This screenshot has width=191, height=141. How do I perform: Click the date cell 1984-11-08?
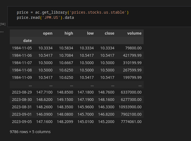[x=22, y=70]
